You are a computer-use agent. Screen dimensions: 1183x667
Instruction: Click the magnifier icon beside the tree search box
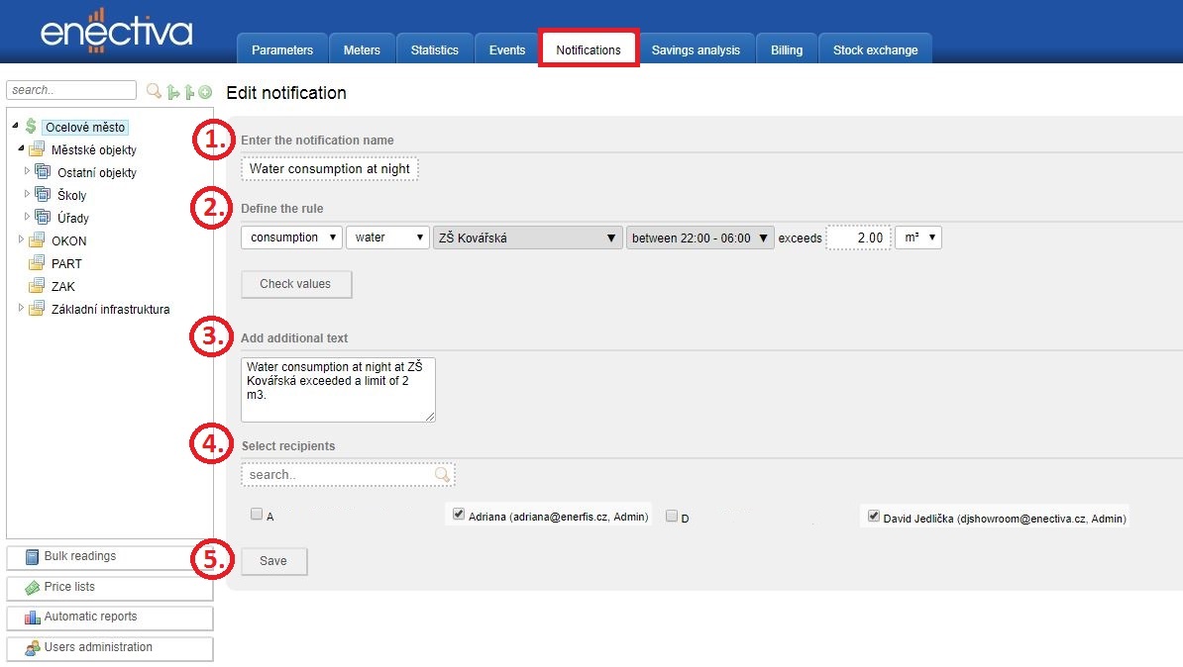tap(154, 91)
